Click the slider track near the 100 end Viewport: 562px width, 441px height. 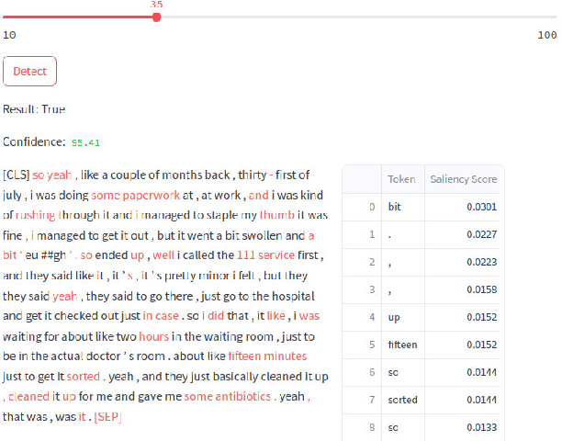point(542,17)
